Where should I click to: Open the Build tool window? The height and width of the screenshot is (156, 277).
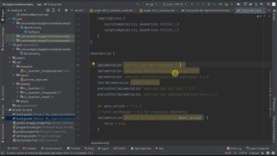point(89,148)
